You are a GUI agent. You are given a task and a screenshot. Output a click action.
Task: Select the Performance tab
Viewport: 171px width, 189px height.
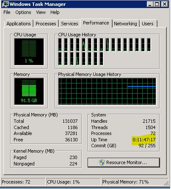[x=96, y=23]
